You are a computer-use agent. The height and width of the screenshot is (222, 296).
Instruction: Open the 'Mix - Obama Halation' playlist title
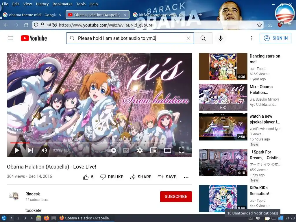point(261,90)
